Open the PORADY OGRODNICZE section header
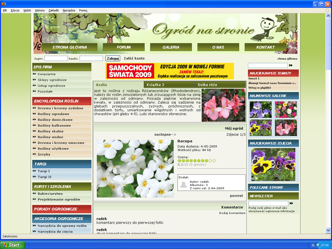The height and width of the screenshot is (249, 332). coord(62,209)
